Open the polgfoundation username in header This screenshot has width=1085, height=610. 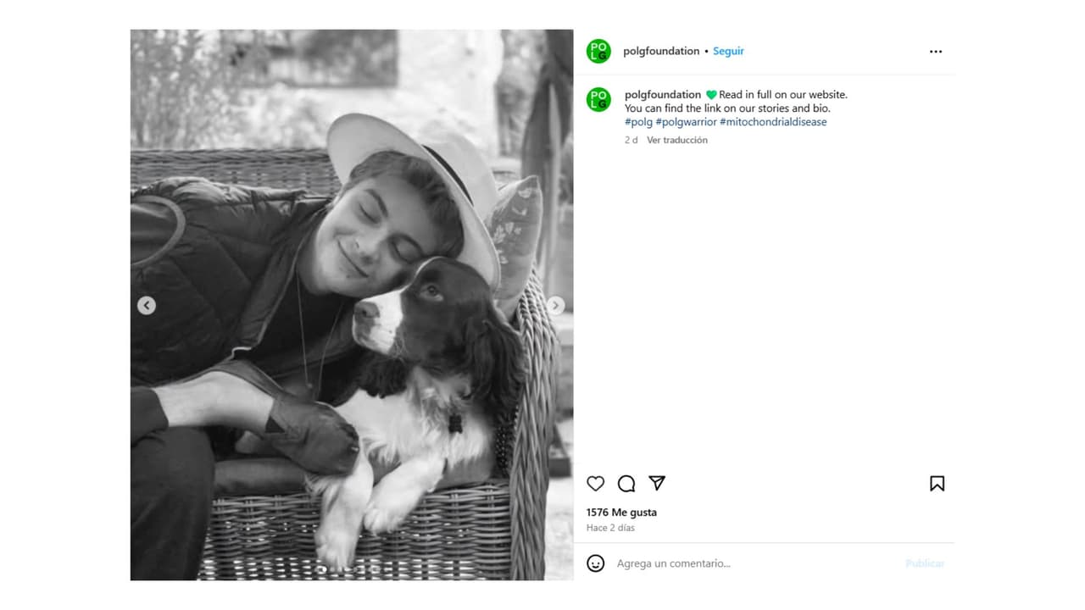(661, 52)
